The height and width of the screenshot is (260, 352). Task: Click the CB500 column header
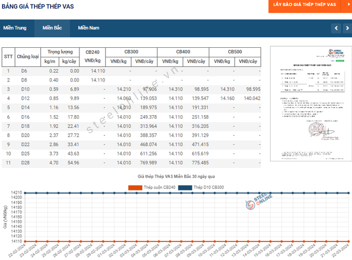pyautogui.click(x=235, y=52)
